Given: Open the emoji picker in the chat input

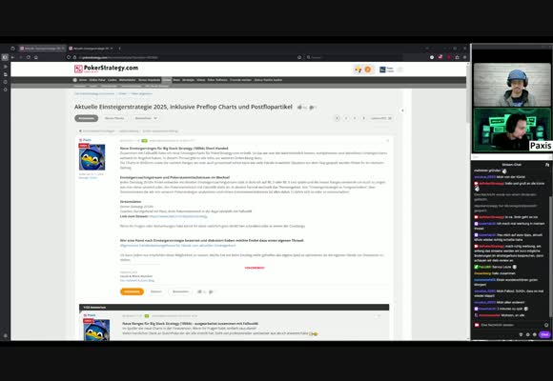Looking at the screenshot, I should tap(546, 325).
